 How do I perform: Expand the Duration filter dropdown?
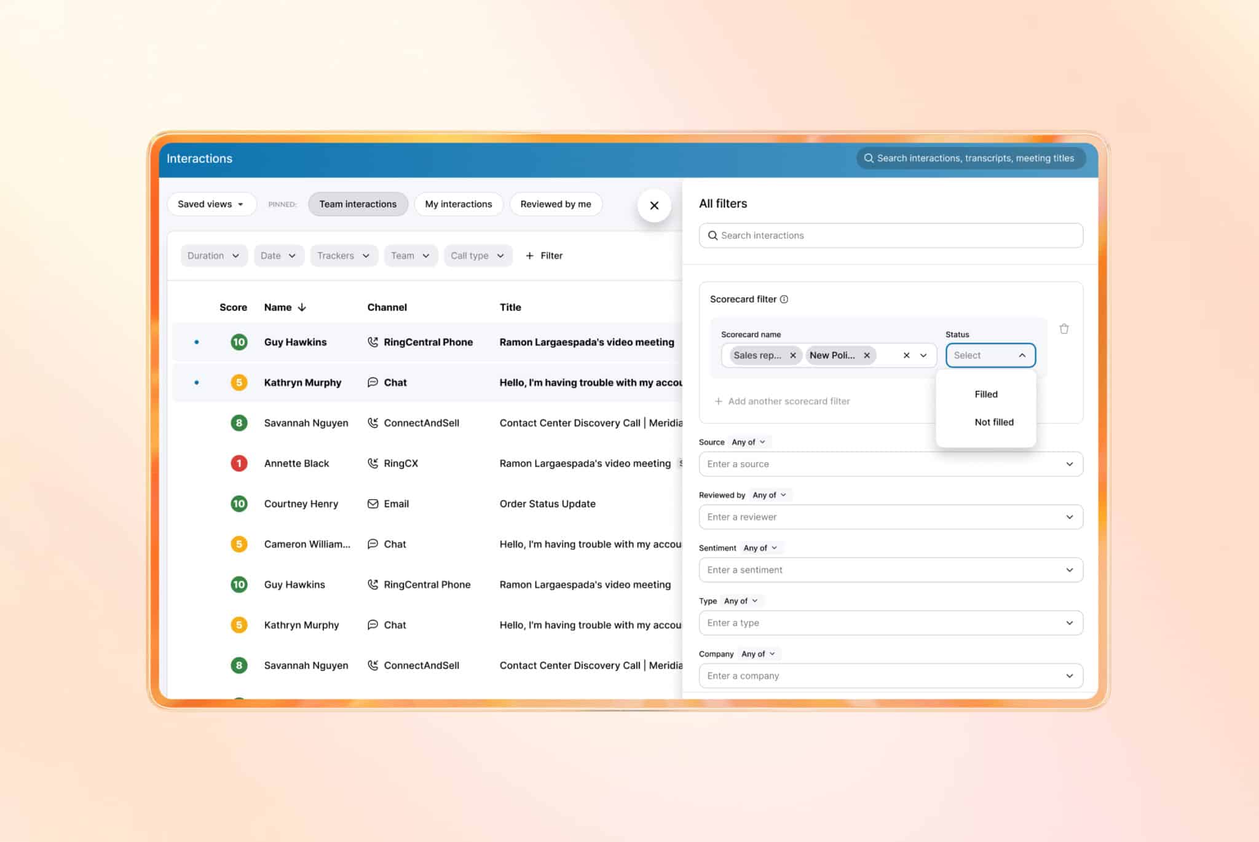coord(213,256)
